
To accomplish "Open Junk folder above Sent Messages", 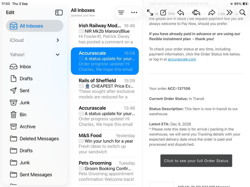I will [x=34, y=163].
